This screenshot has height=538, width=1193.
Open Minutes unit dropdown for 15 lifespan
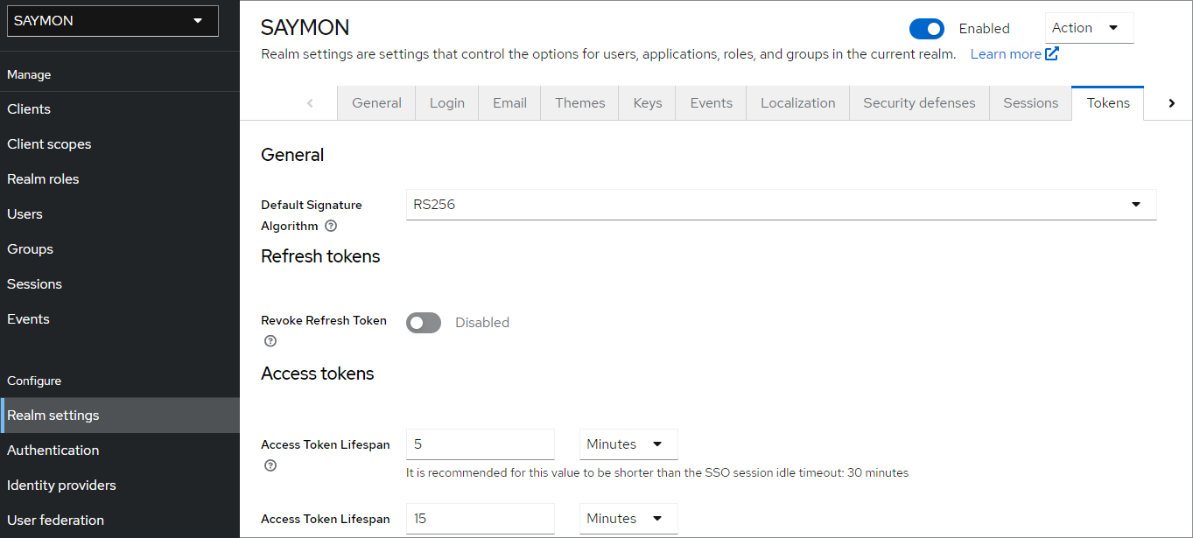(x=628, y=519)
